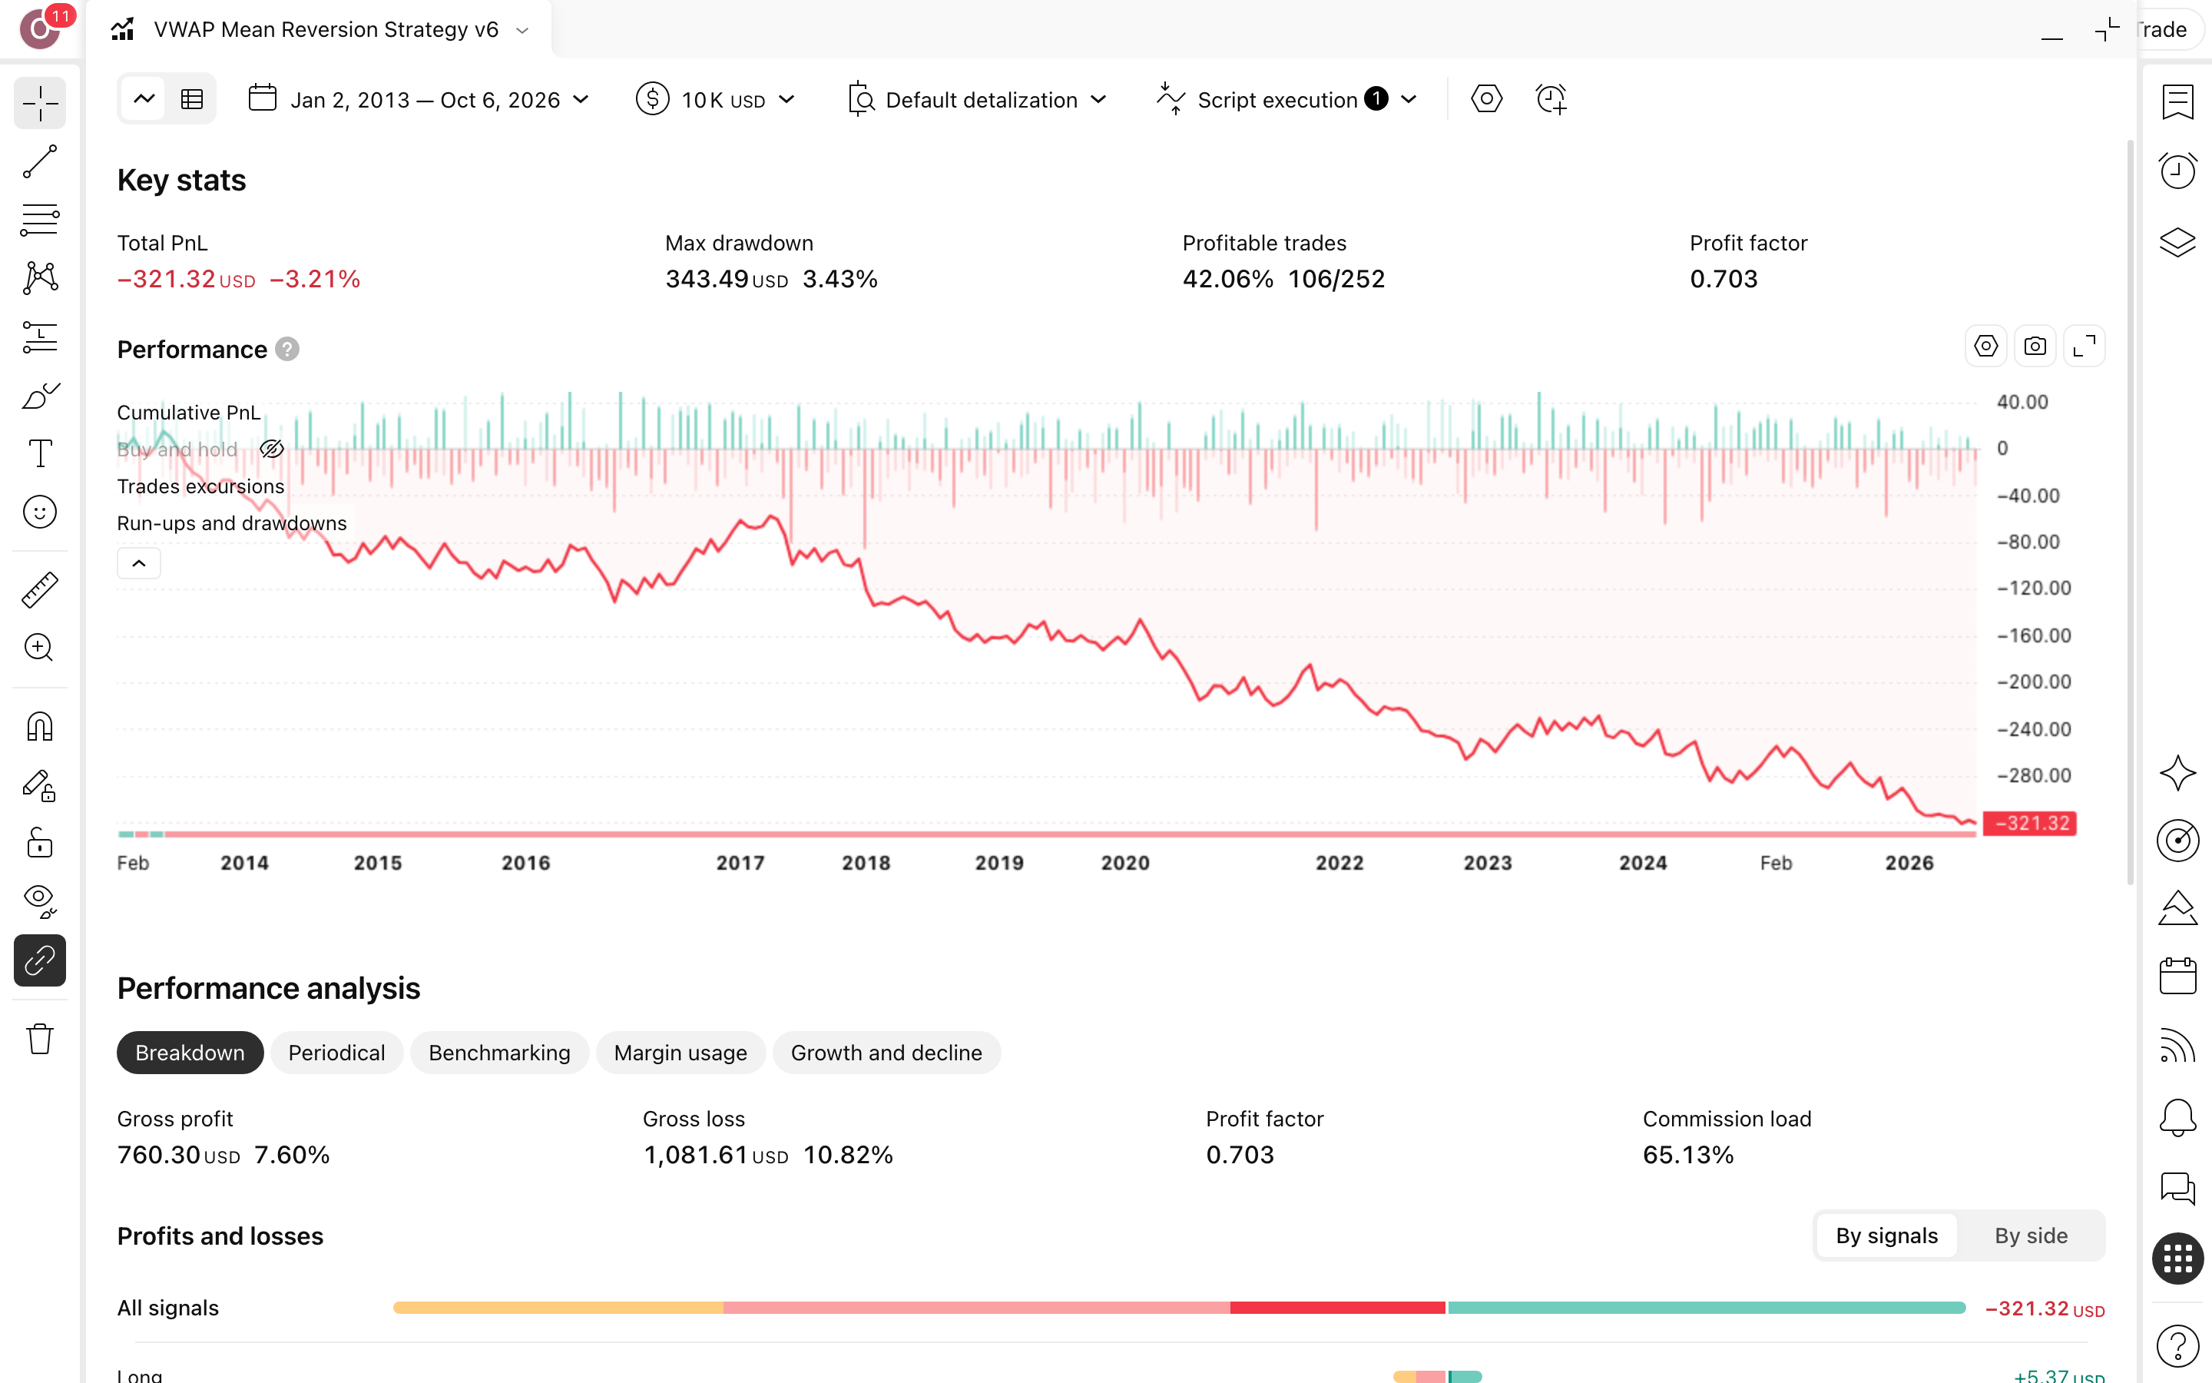Select the crosshair cursor tool
2212x1383 pixels.
point(40,104)
